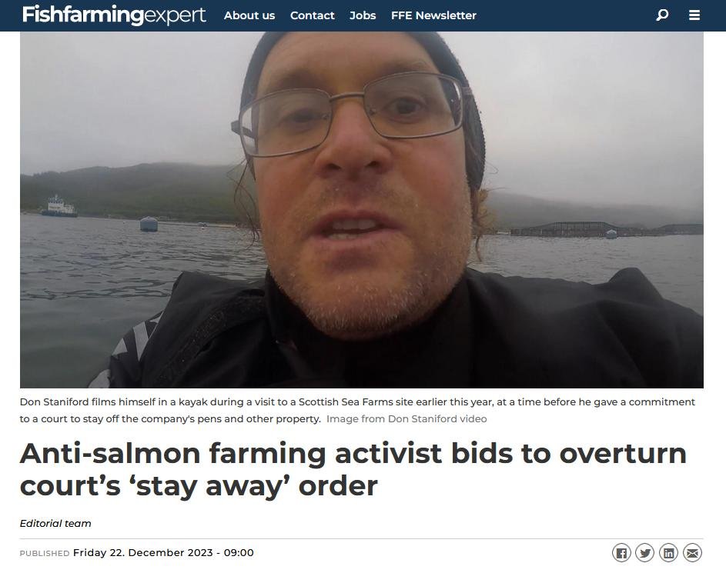
Task: Share article on LinkedIn
Action: (668, 553)
